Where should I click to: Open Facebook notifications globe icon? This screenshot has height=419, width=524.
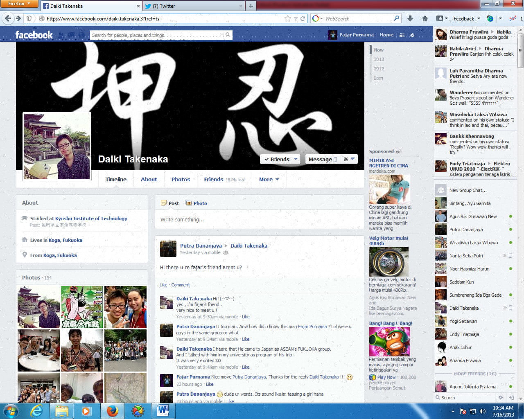(x=82, y=35)
